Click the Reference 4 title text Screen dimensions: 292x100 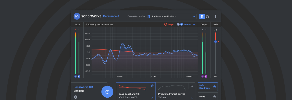tap(111, 16)
